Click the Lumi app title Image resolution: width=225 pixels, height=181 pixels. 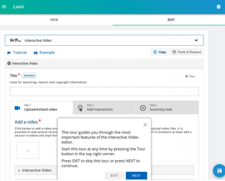point(19,7)
